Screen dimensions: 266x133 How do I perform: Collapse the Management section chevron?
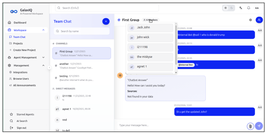pos(44,65)
